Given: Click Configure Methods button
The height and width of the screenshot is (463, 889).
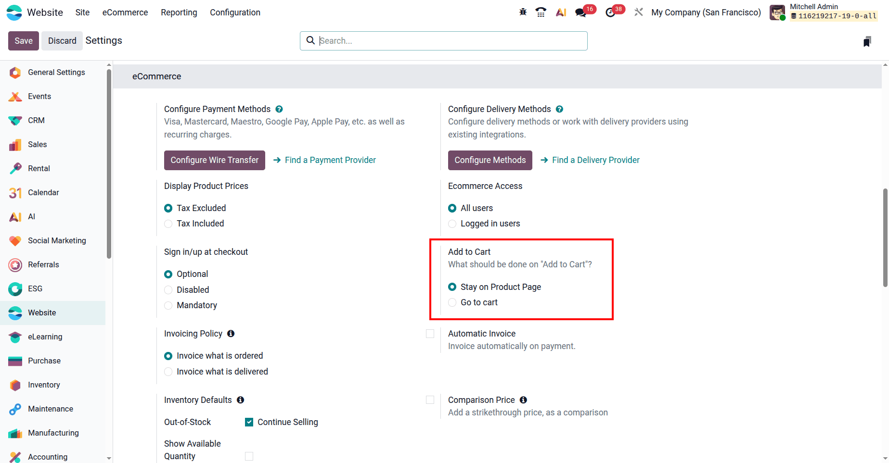Looking at the screenshot, I should [490, 160].
